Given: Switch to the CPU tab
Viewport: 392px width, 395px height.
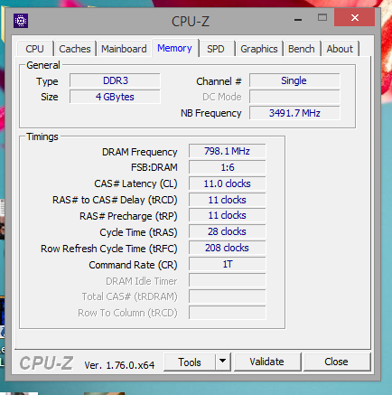Looking at the screenshot, I should pos(34,49).
